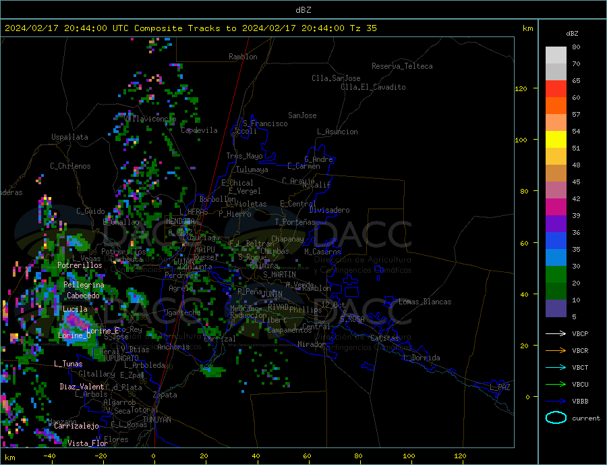This screenshot has height=465, width=607.
Task: Click the orange VBCR arrow in legend
Action: point(556,351)
